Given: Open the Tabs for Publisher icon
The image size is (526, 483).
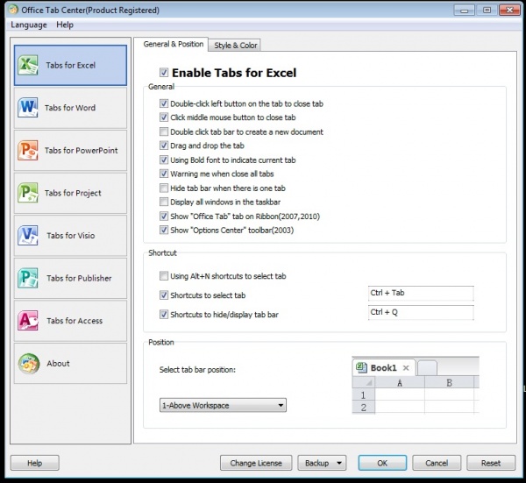Looking at the screenshot, I should tap(28, 278).
